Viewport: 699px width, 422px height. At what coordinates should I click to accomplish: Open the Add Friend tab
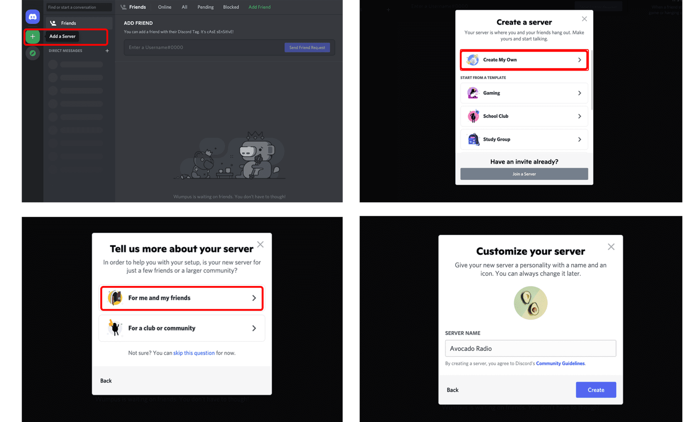coord(259,7)
